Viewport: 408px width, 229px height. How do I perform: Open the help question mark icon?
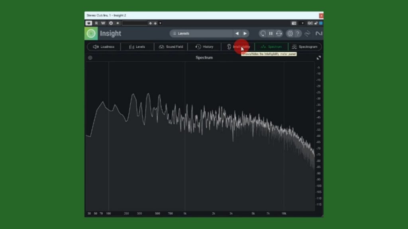(x=298, y=33)
